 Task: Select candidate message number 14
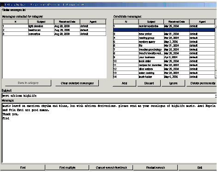coord(164,77)
